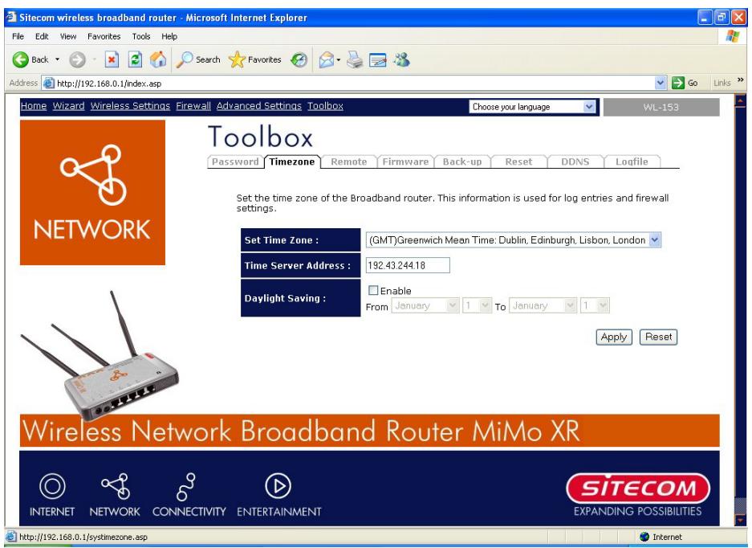The width and height of the screenshot is (752, 548).
Task: Click the Refresh page icon
Action: point(136,59)
